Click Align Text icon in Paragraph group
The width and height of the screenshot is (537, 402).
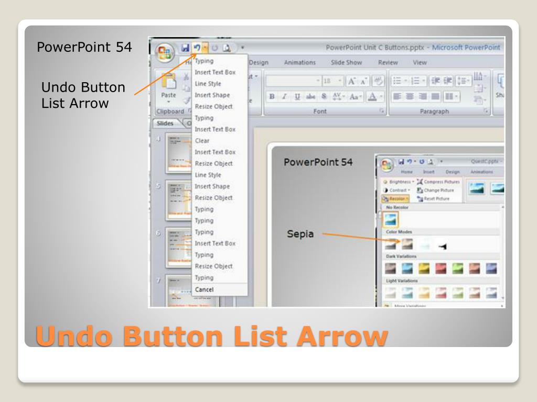pyautogui.click(x=479, y=89)
